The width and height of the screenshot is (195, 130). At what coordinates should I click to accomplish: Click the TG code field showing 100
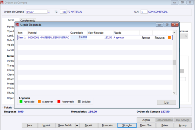(63, 12)
